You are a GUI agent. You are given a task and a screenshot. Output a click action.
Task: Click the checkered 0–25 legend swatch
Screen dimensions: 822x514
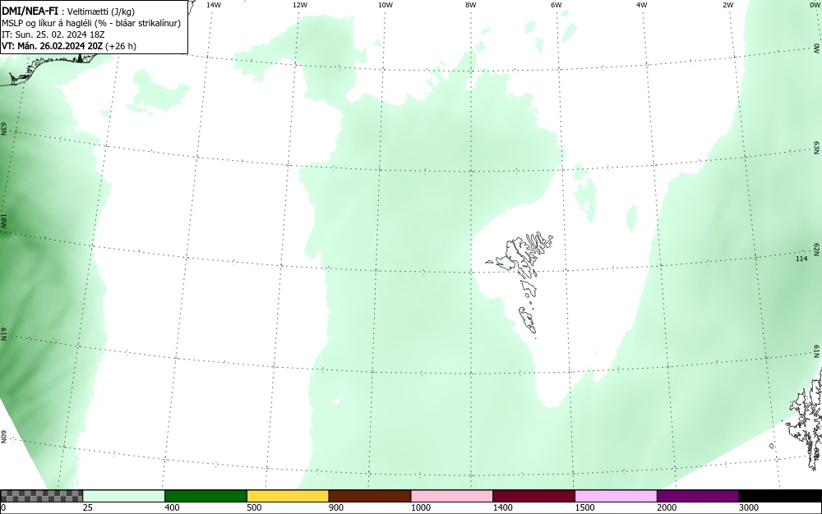(x=41, y=496)
